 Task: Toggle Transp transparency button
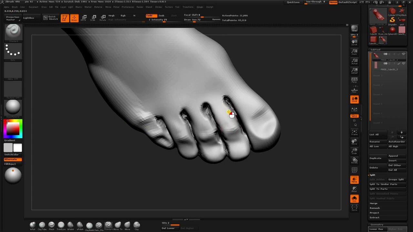[354, 180]
